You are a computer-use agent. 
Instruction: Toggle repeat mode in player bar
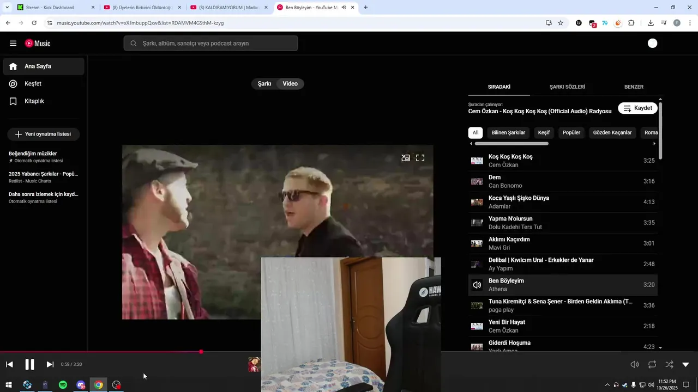[x=652, y=364]
